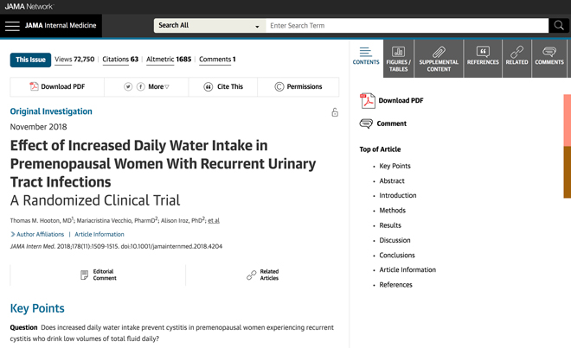The height and width of the screenshot is (348, 571).
Task: Click the sidebar Comment speech bubble icon
Action: click(366, 123)
